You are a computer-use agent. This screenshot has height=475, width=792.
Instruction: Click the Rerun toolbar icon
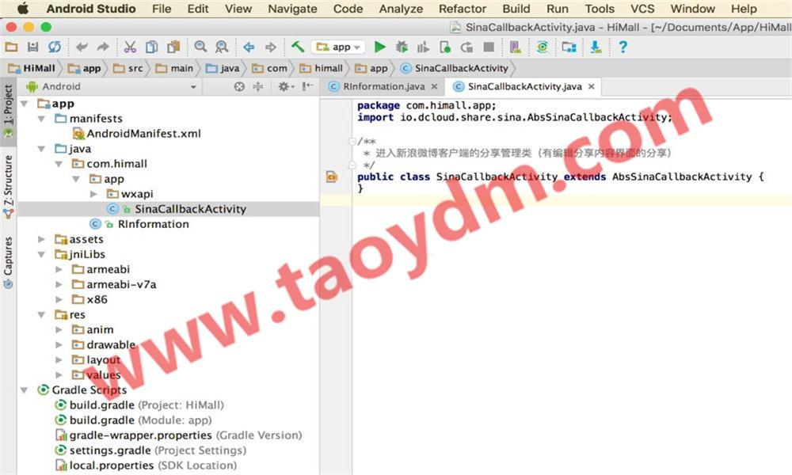pyautogui.click(x=466, y=47)
